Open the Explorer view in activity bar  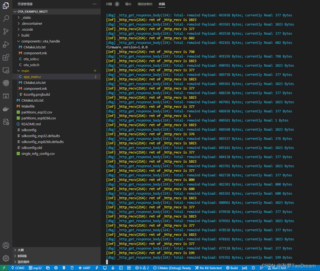coord(6,6)
